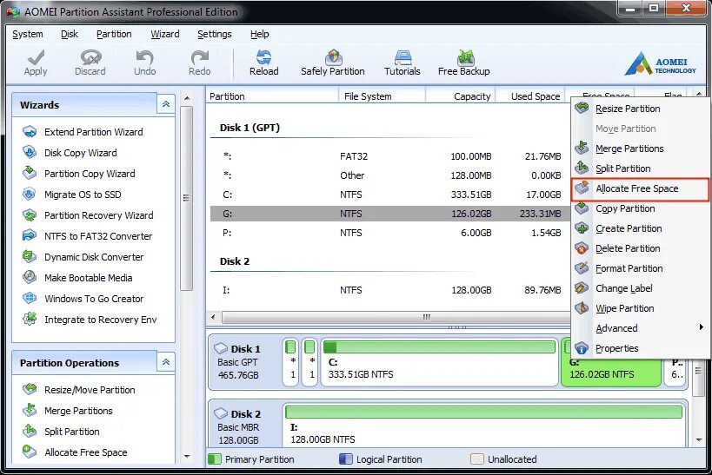Reload disks using the Reload icon
Image resolution: width=712 pixels, height=475 pixels.
263,57
